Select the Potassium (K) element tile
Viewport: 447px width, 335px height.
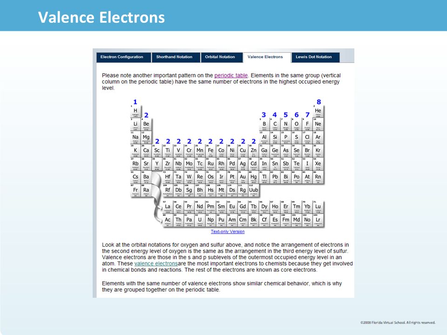(x=135, y=150)
